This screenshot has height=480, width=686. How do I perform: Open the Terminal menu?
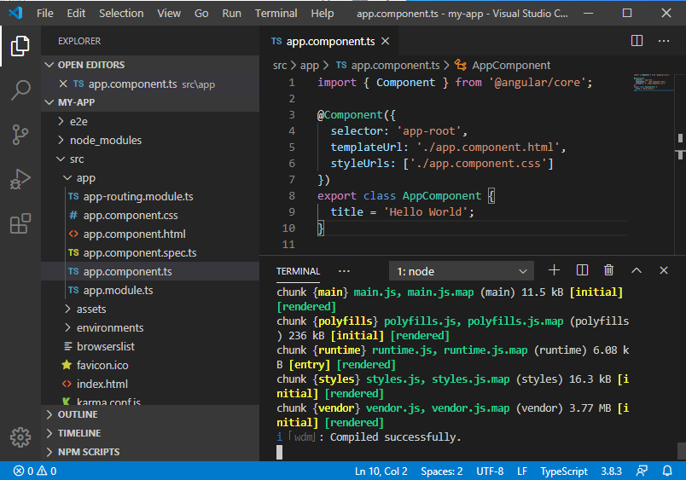click(276, 13)
